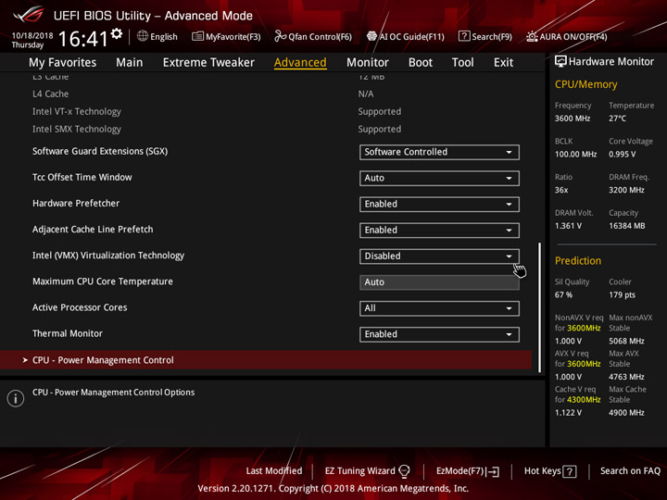Switch to Boot tab

(421, 63)
